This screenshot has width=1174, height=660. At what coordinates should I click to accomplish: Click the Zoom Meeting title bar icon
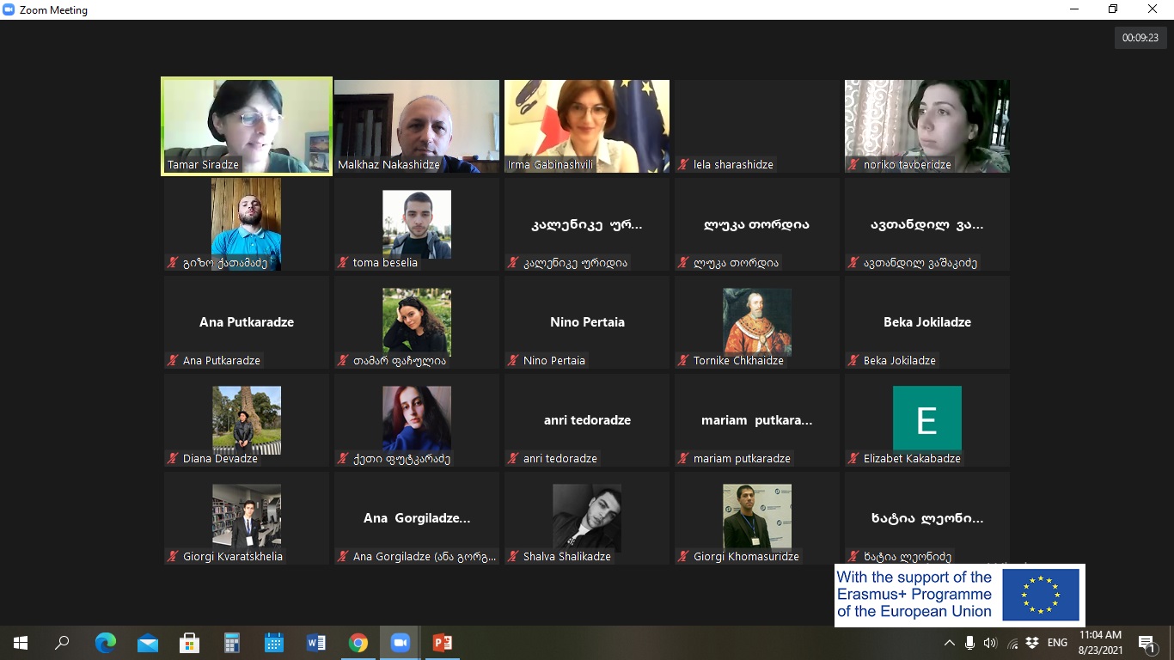point(9,10)
